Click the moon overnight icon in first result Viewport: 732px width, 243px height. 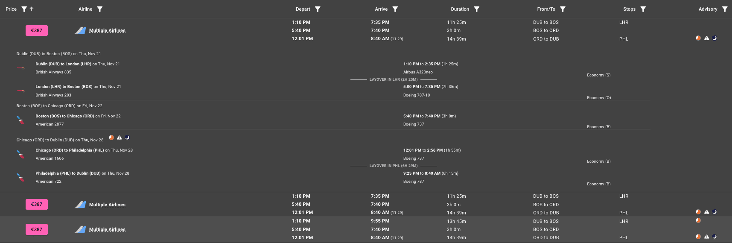pos(714,38)
